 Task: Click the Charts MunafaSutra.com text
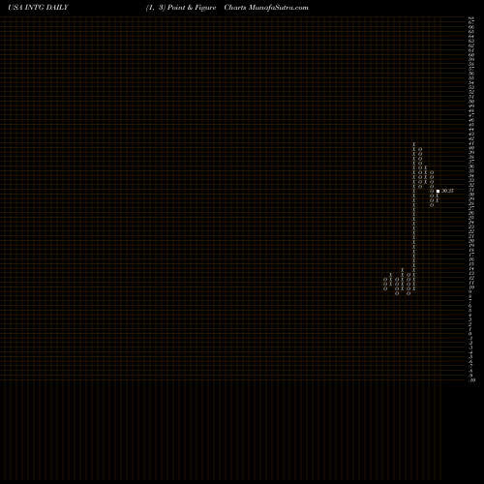tap(266, 8)
